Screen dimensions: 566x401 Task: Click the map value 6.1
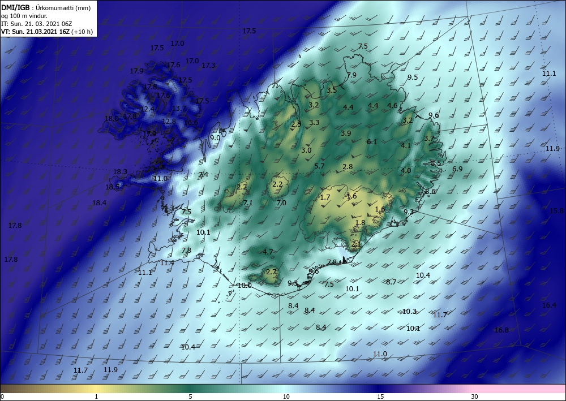[x=372, y=142]
